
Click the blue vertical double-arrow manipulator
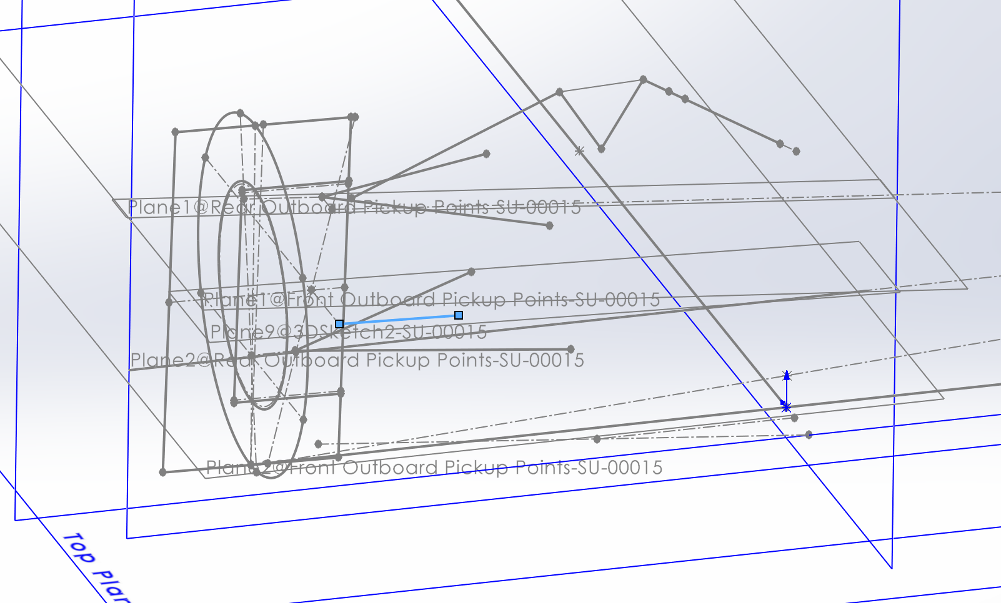tap(787, 388)
